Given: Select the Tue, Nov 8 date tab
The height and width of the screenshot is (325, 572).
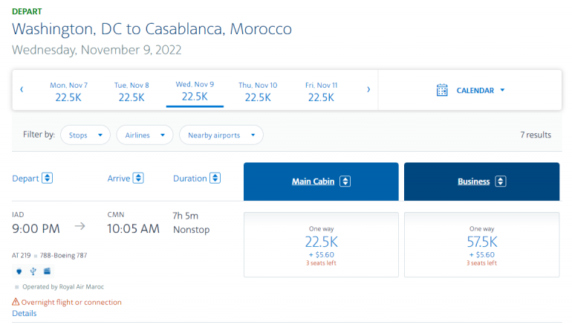Looking at the screenshot, I should tap(131, 91).
